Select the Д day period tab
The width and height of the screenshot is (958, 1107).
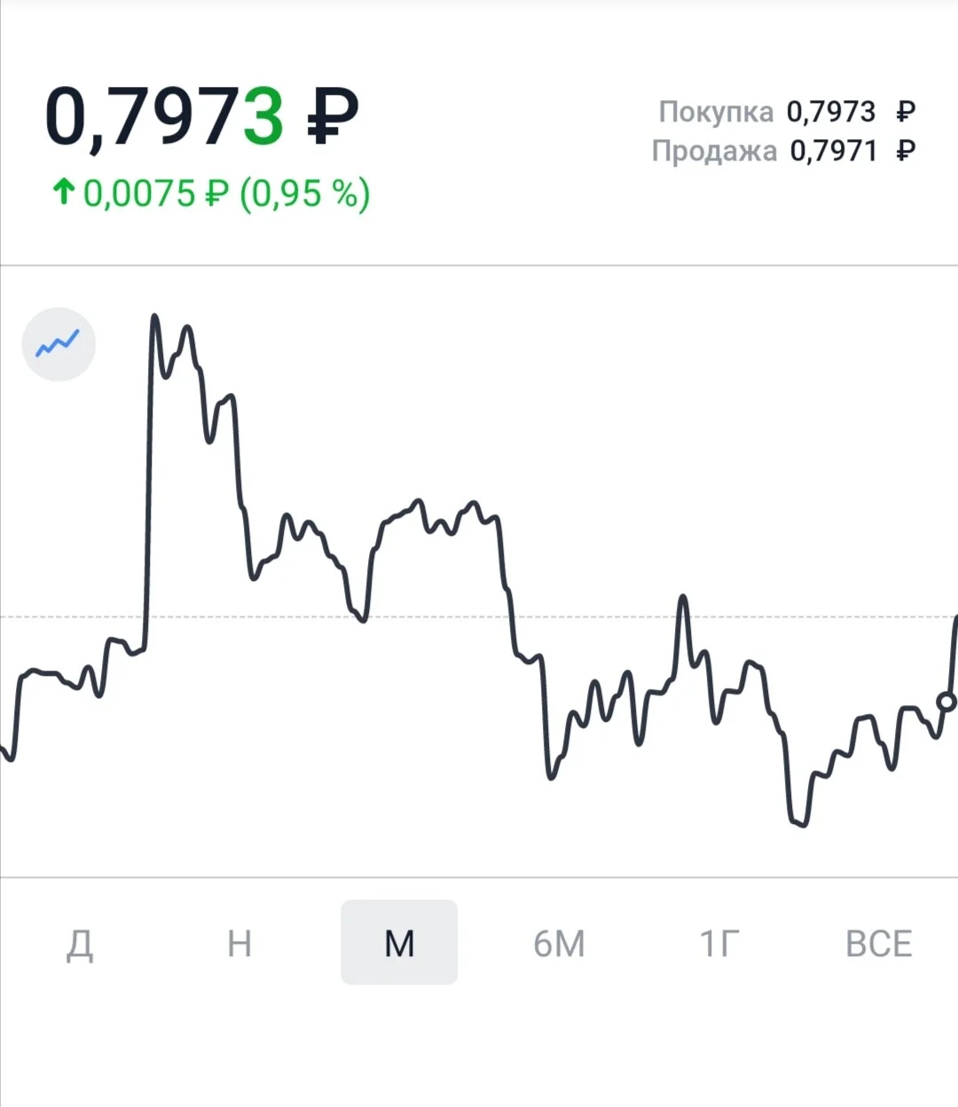click(x=80, y=944)
